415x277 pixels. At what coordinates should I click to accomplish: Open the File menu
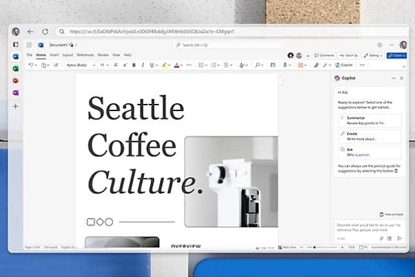30,55
